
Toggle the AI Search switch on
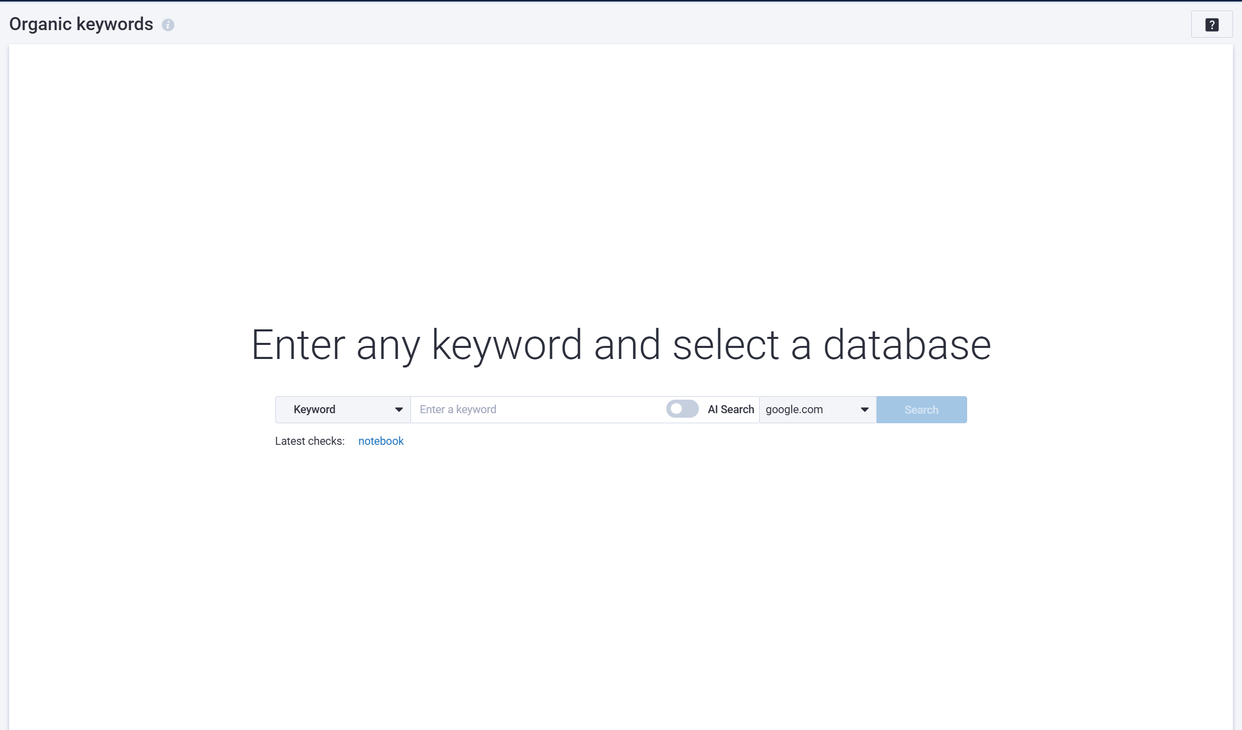click(682, 409)
